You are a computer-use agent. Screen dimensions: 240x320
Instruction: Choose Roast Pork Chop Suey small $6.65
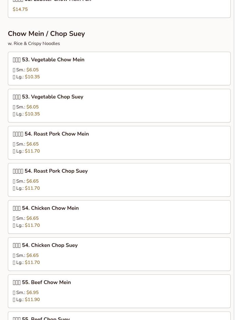(x=26, y=181)
